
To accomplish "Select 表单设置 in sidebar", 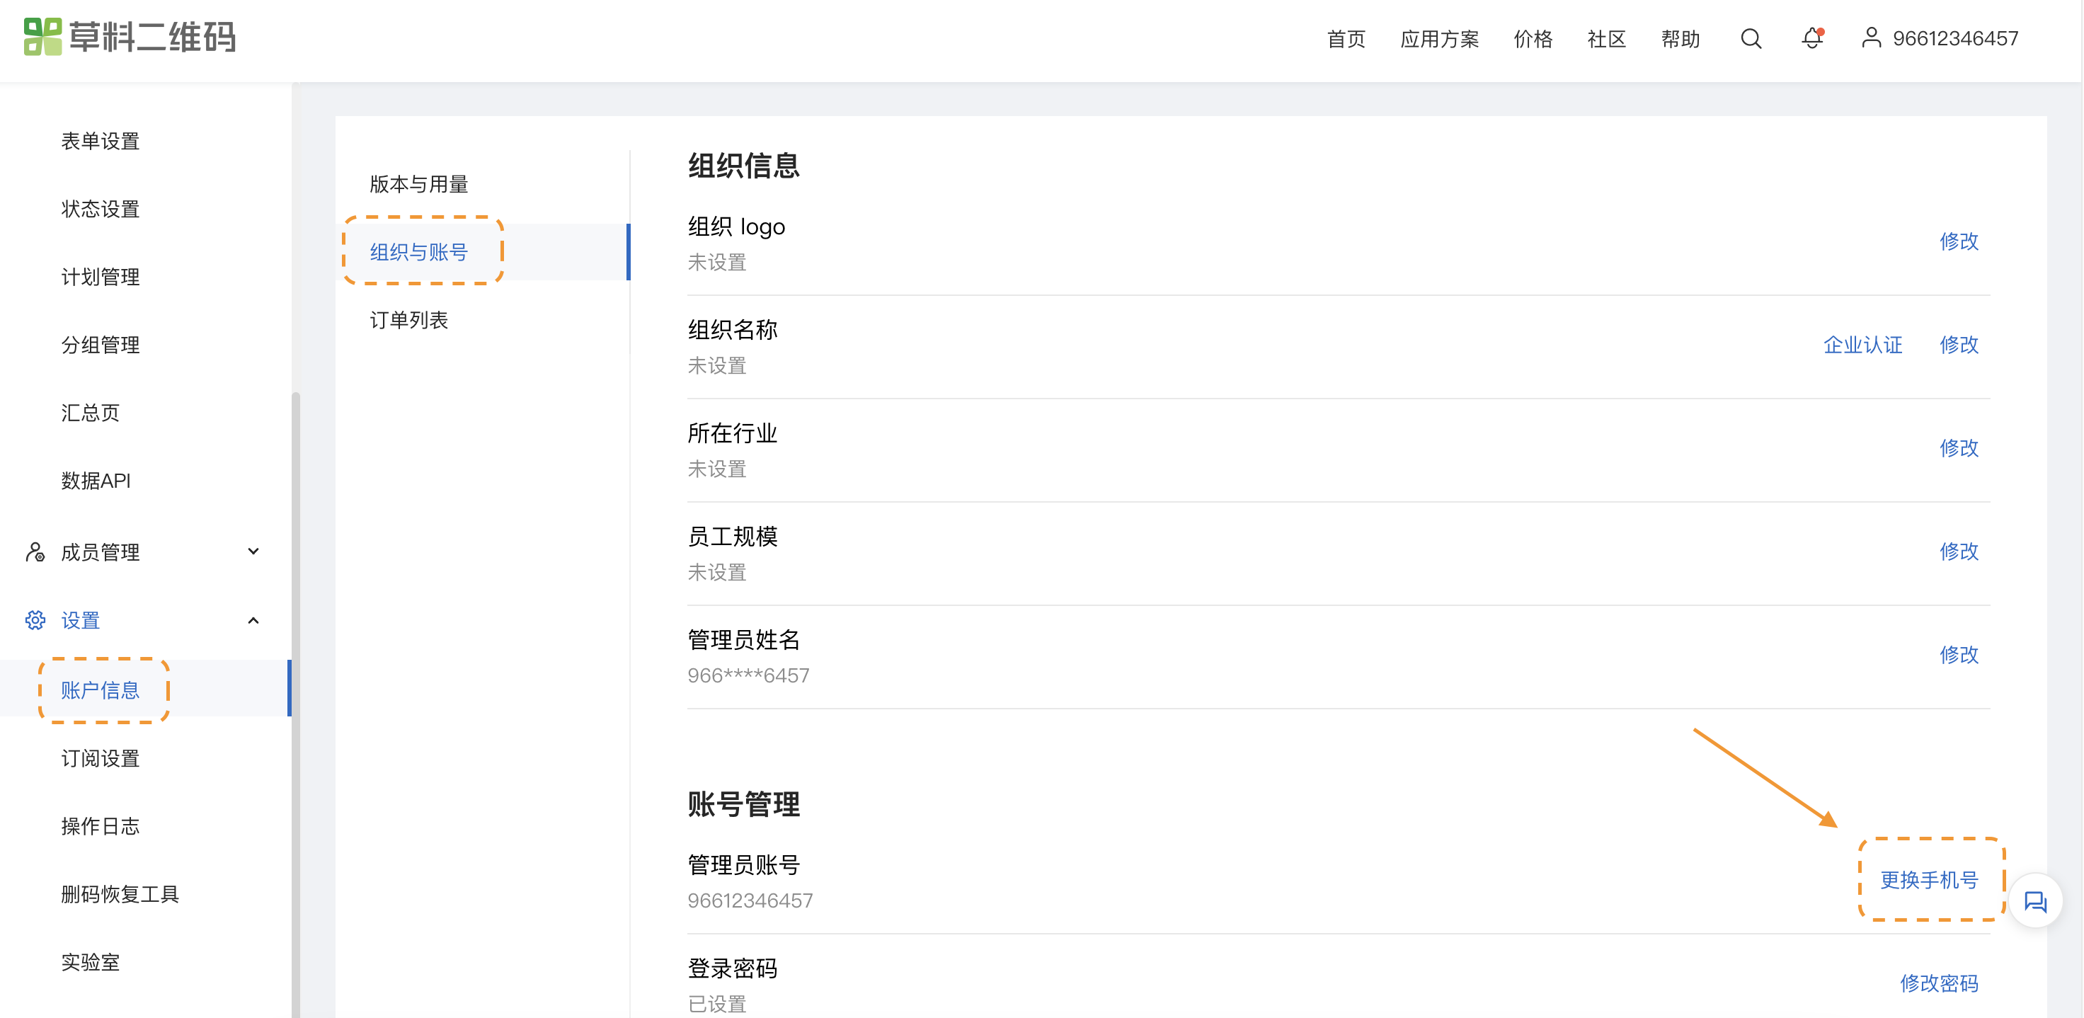I will [101, 142].
